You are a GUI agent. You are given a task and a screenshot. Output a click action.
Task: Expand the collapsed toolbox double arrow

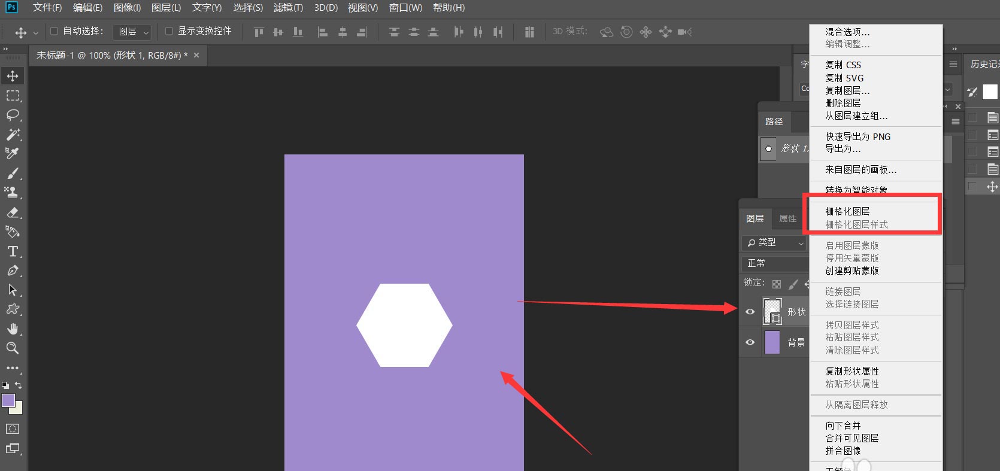coord(5,49)
